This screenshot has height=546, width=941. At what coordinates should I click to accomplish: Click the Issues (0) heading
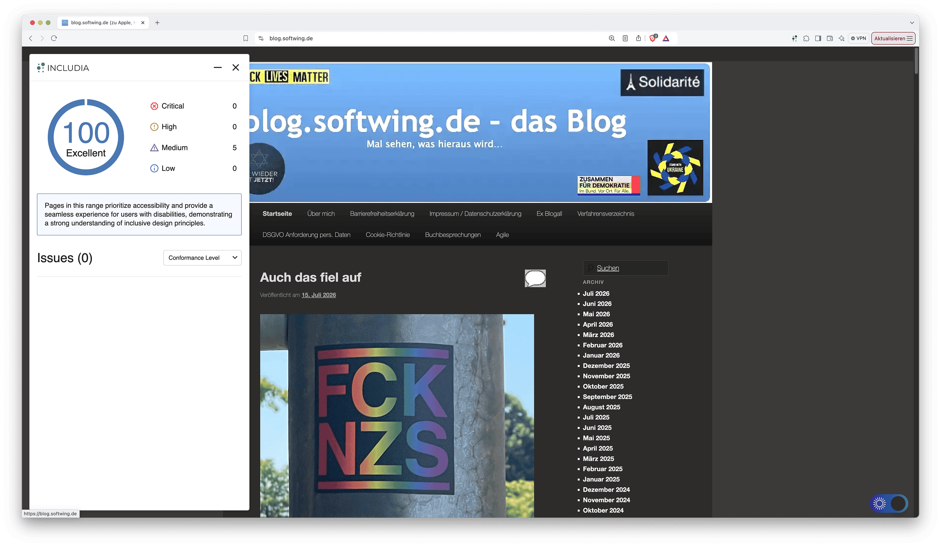coord(65,258)
